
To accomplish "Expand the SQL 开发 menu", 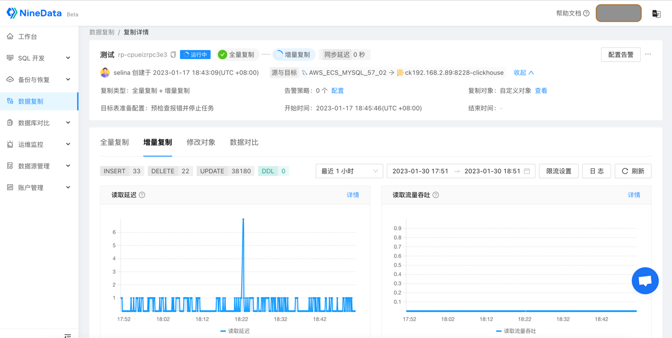I will tap(68, 58).
